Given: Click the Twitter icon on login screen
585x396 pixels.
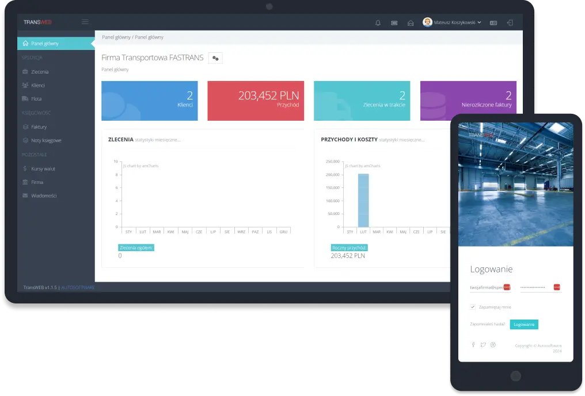Looking at the screenshot, I should pyautogui.click(x=483, y=344).
